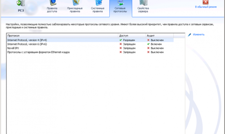Viewport: 225px width, 134px height.
Task: Sort by the Доступ column header
Action: [132, 36]
